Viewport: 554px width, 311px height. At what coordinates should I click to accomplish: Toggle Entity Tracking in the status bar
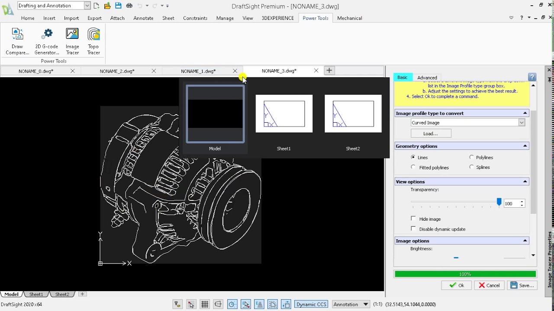[259, 305]
